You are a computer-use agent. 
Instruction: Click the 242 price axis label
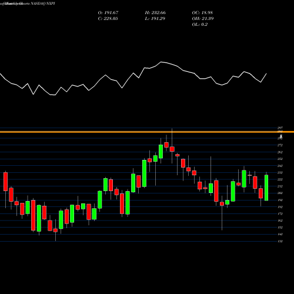280,166
